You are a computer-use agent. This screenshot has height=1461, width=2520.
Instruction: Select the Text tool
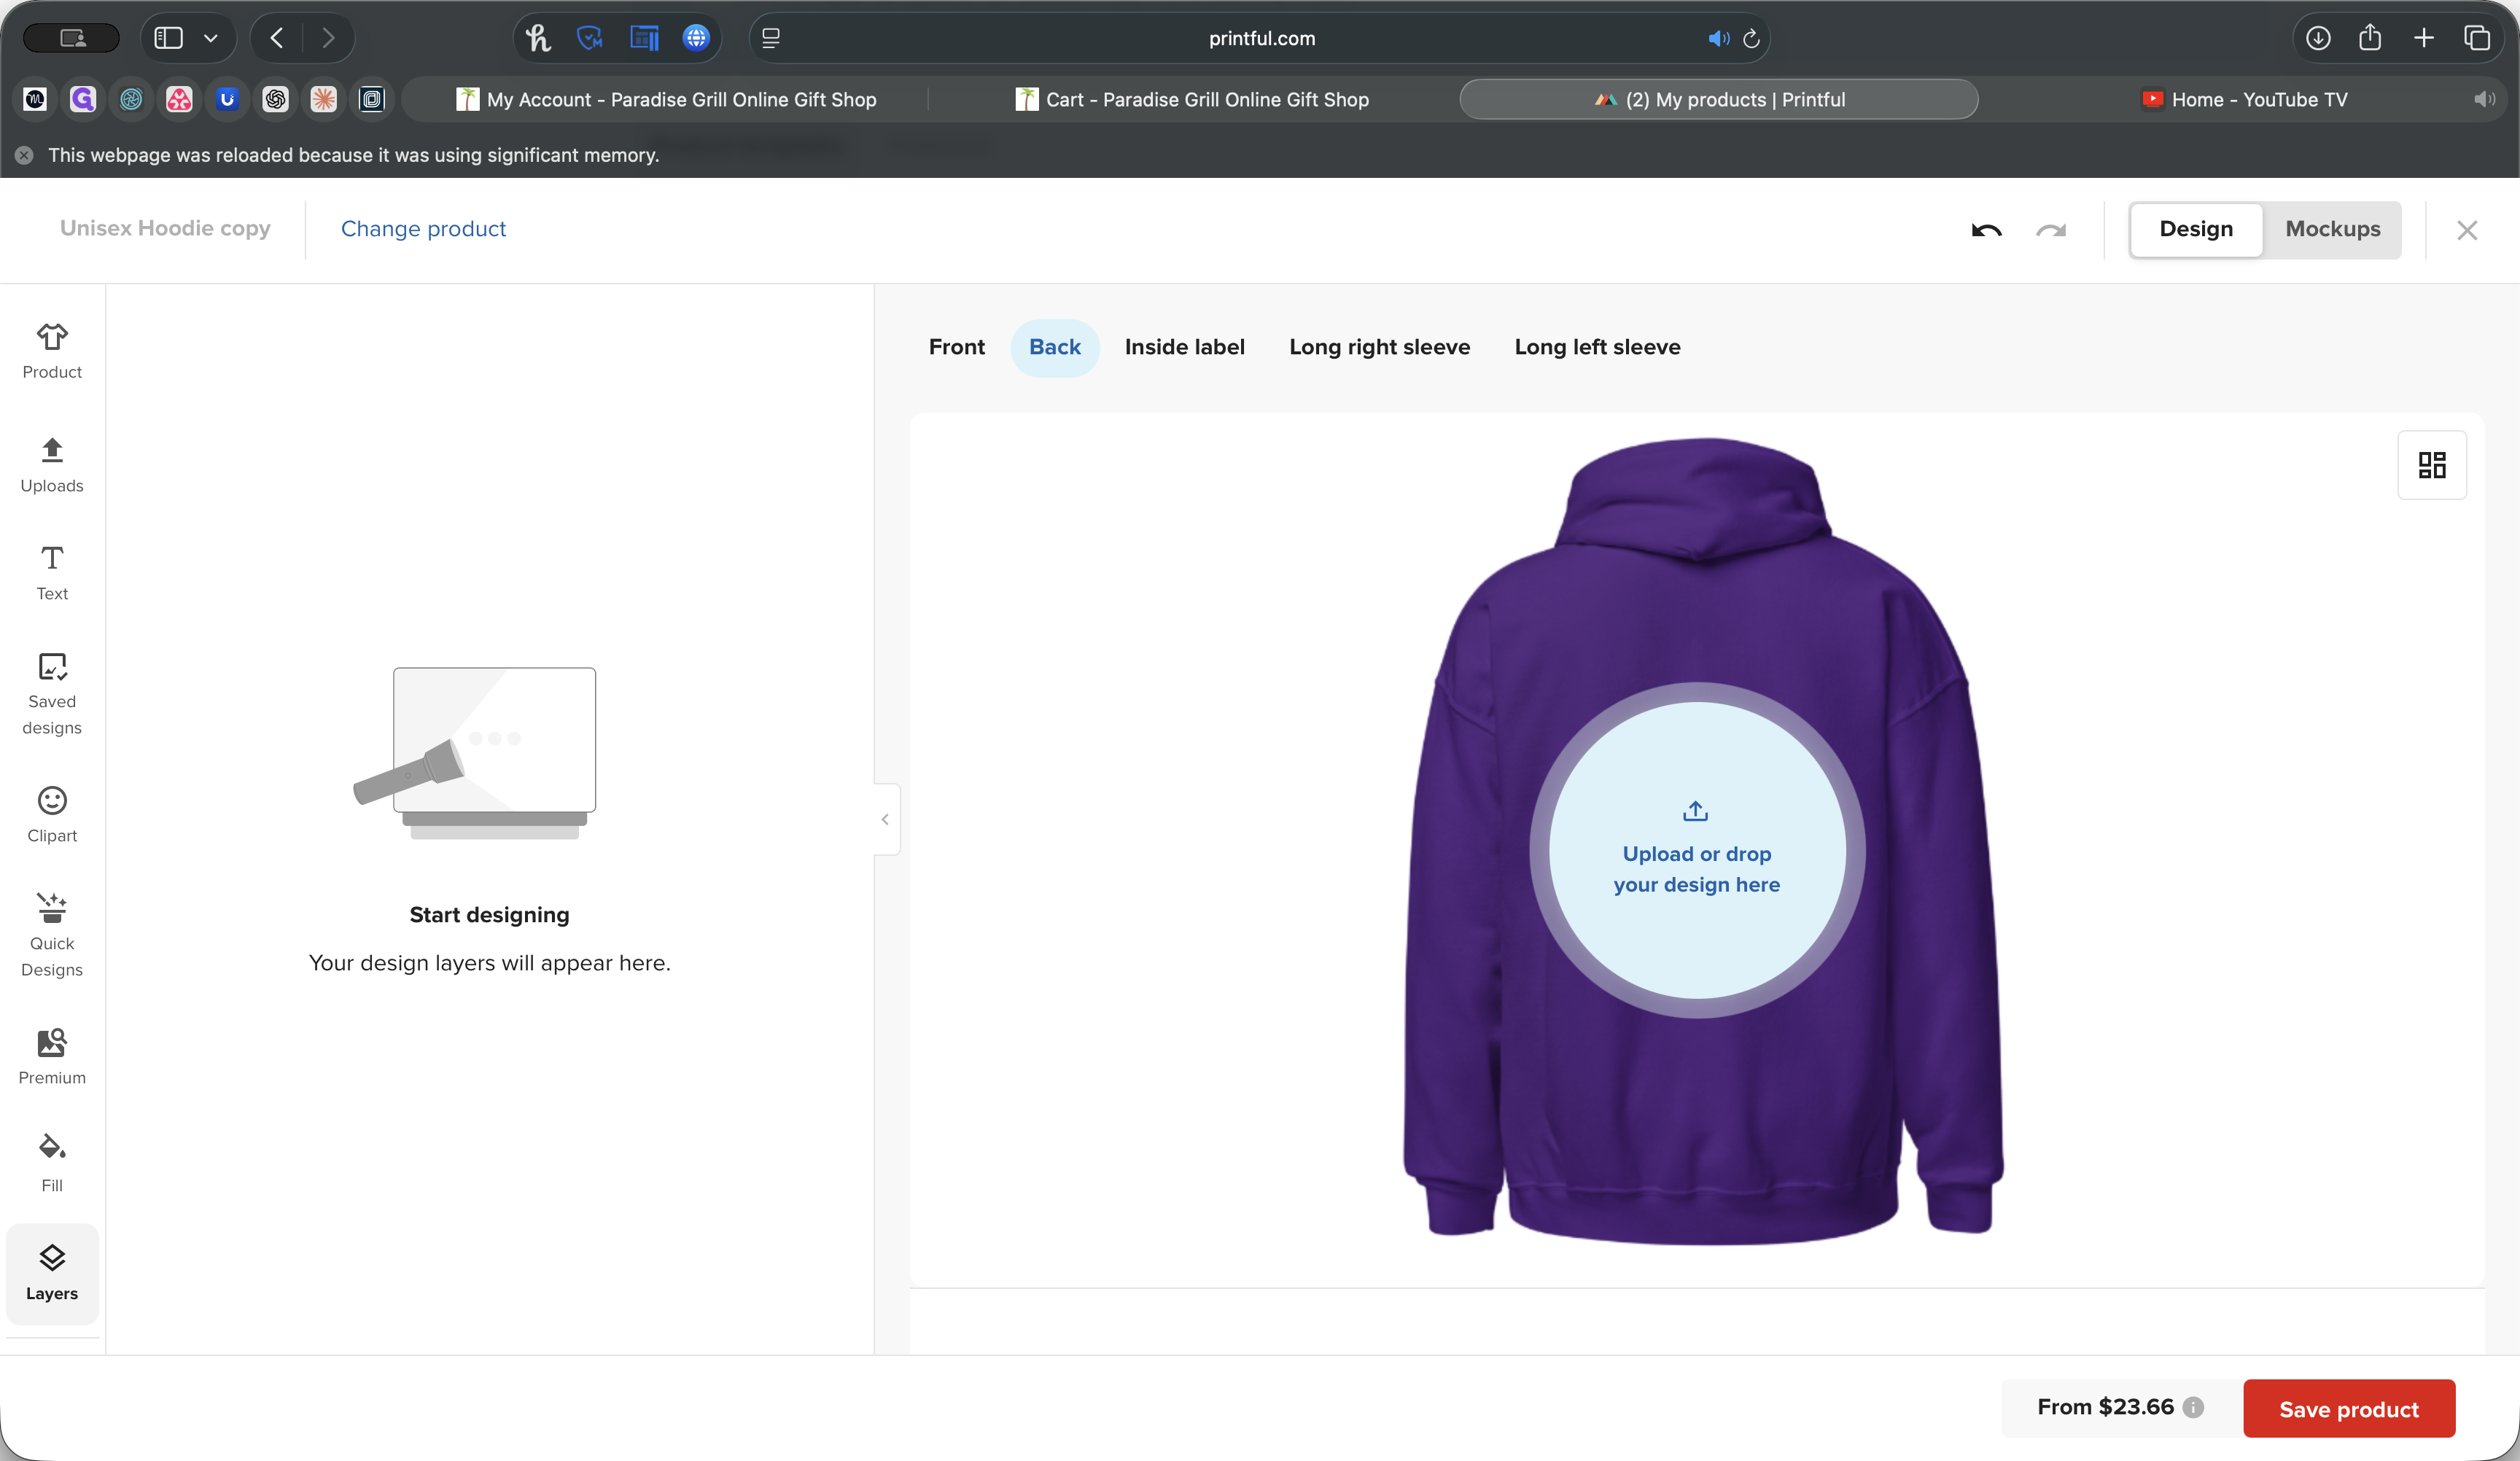pyautogui.click(x=52, y=573)
